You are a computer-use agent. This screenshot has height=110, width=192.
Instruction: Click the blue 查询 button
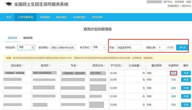coord(182,48)
